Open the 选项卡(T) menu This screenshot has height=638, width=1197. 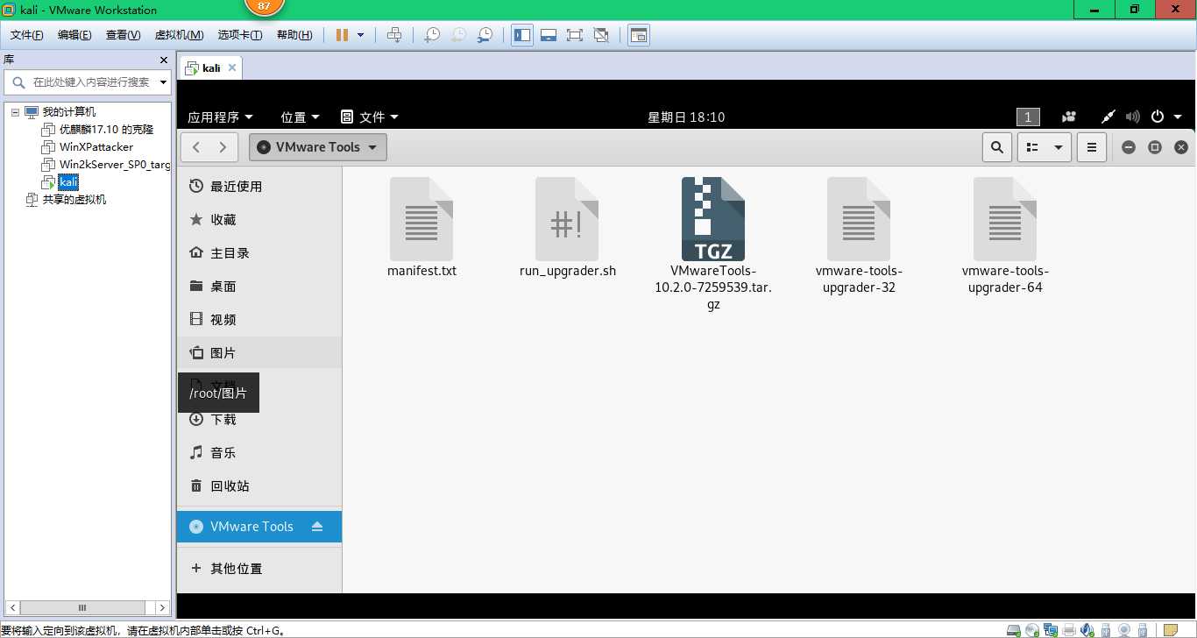click(x=240, y=35)
